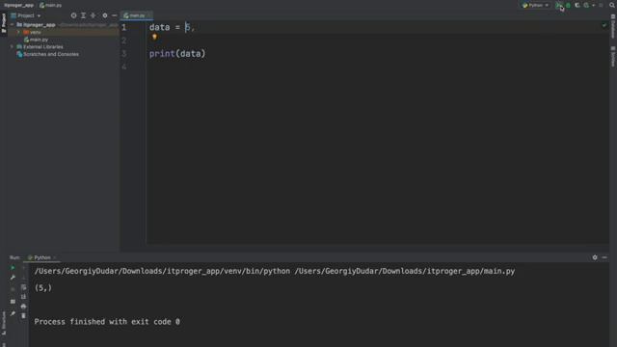Image resolution: width=617 pixels, height=347 pixels.
Task: Select Scratches and Consoles in the tree
Action: tap(47, 54)
